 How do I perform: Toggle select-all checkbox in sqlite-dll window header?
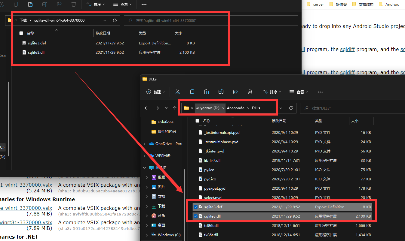(x=21, y=33)
